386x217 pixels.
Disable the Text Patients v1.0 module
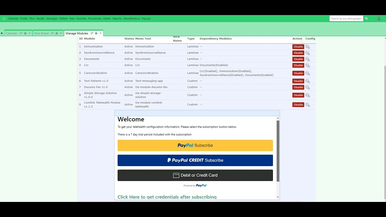pyautogui.click(x=298, y=81)
